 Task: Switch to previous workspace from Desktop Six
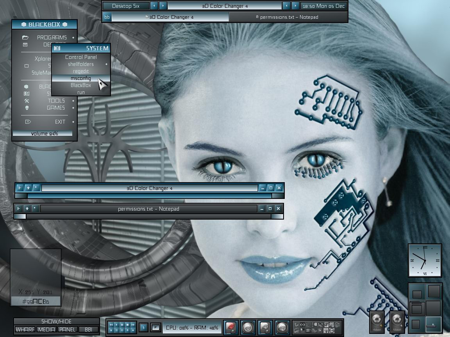tap(154, 6)
